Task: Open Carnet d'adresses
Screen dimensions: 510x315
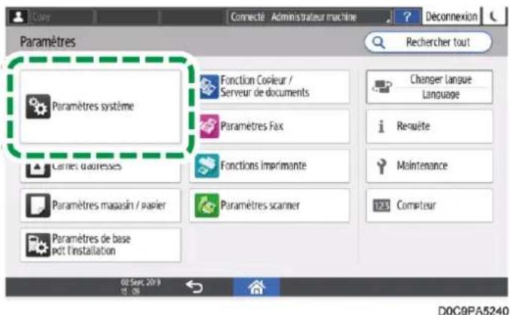Action: 100,170
